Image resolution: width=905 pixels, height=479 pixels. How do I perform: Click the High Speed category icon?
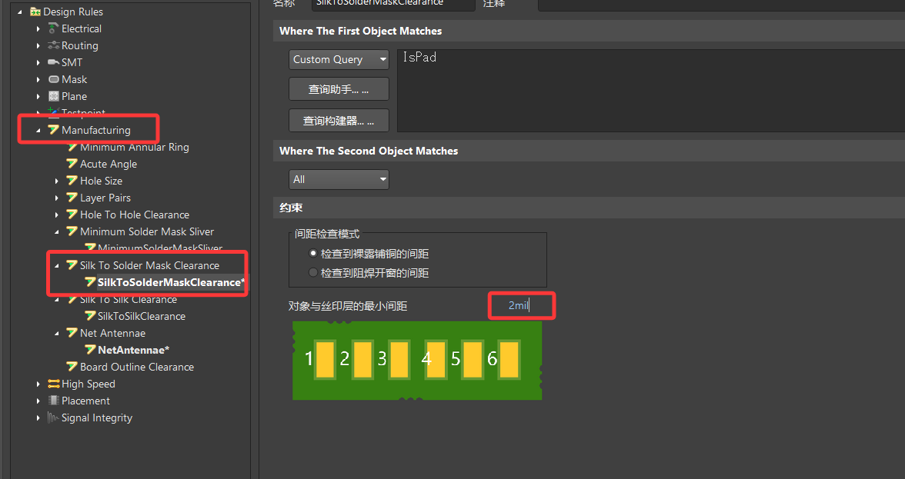pos(54,384)
